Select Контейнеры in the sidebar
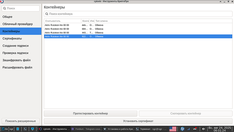The height and width of the screenshot is (132, 234). coord(21,31)
